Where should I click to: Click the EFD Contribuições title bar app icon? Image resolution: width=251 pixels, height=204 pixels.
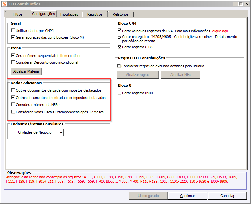click(4, 4)
